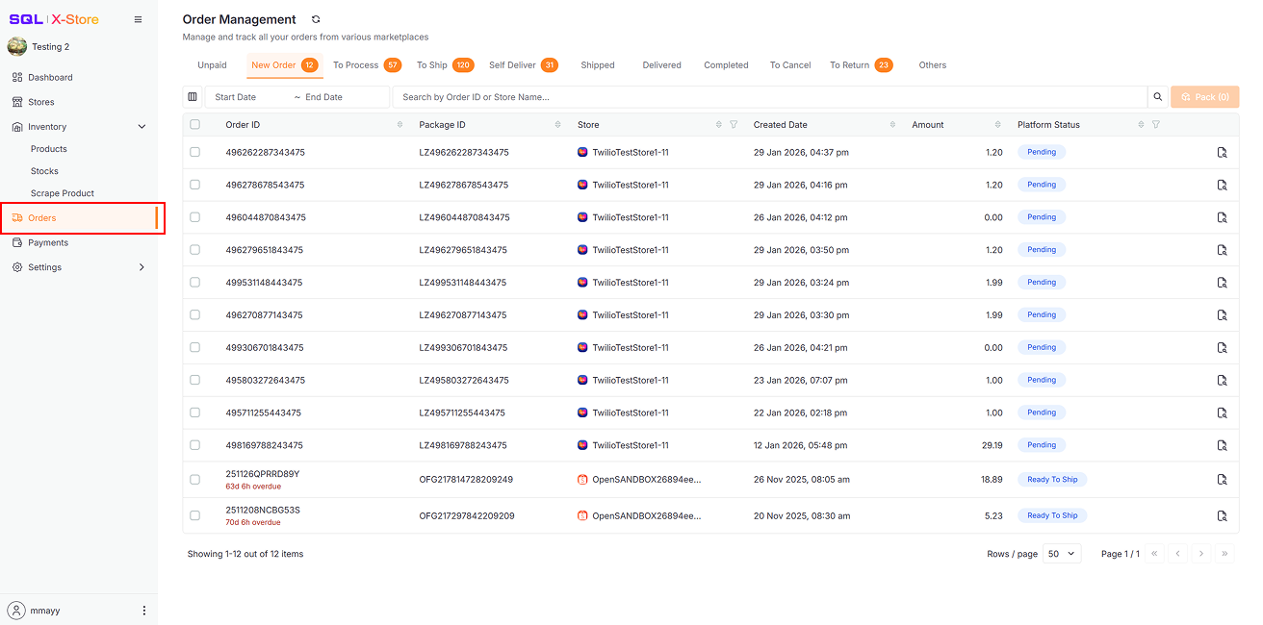Click the Pack (0) button
Screen dimensions: 1263x625
pos(1203,96)
